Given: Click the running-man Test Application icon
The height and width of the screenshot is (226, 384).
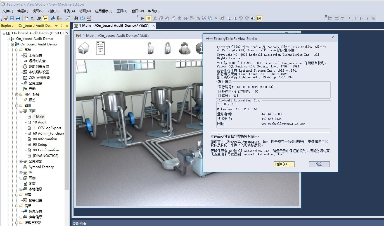Looking at the screenshot, I should point(39,18).
